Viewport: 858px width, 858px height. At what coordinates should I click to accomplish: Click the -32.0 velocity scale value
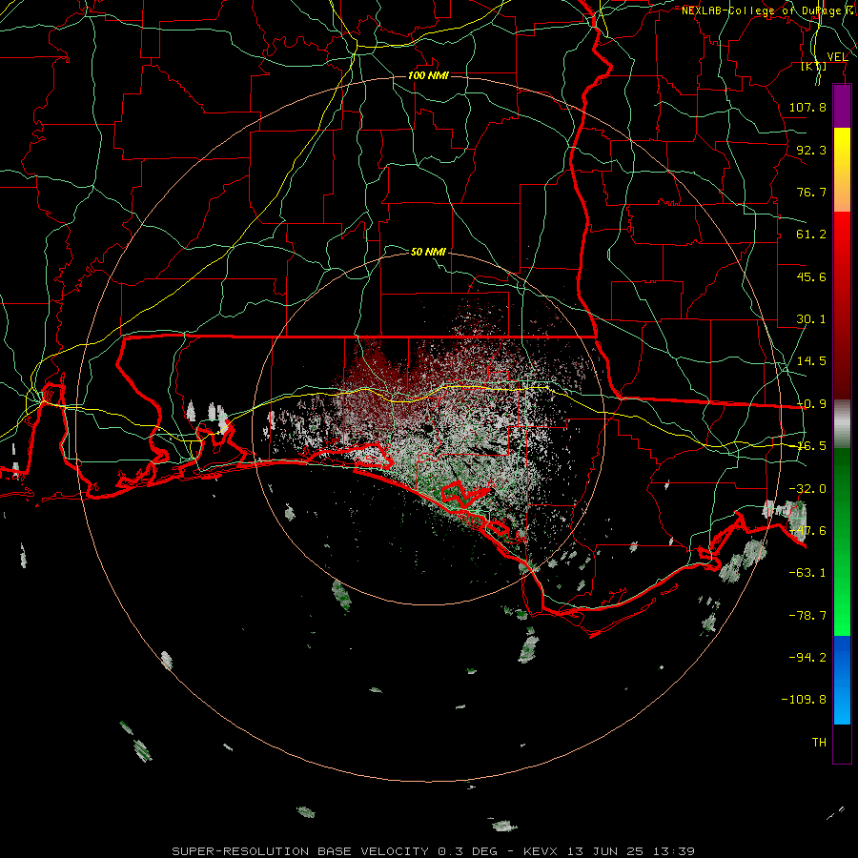point(807,488)
